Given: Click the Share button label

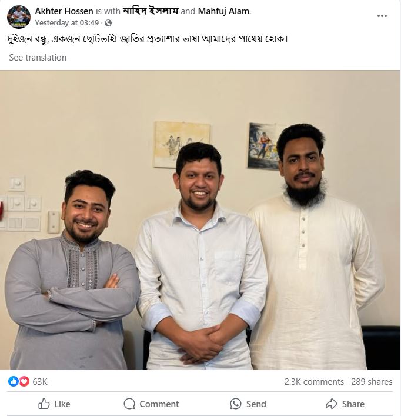Looking at the screenshot, I should point(353,404).
